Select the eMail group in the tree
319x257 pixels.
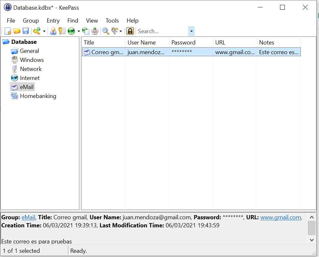pos(26,87)
